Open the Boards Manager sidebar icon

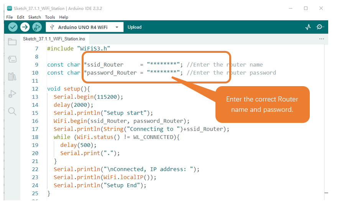click(x=12, y=59)
